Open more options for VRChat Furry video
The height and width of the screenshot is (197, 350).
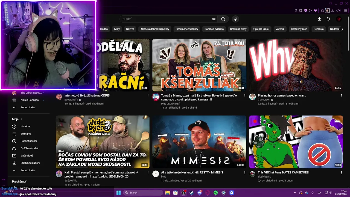(x=341, y=173)
